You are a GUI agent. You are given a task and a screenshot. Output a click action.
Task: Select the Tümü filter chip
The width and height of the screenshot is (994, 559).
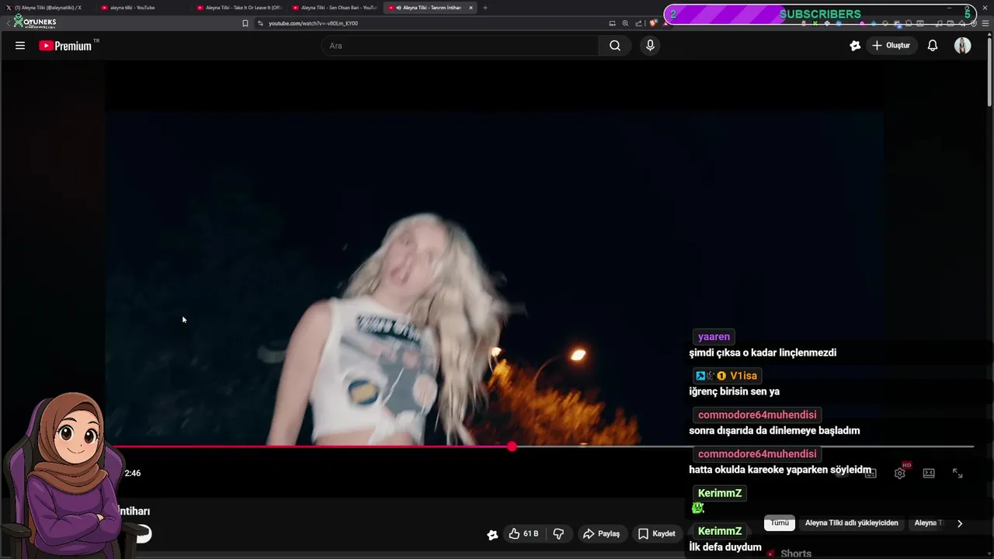pyautogui.click(x=780, y=523)
